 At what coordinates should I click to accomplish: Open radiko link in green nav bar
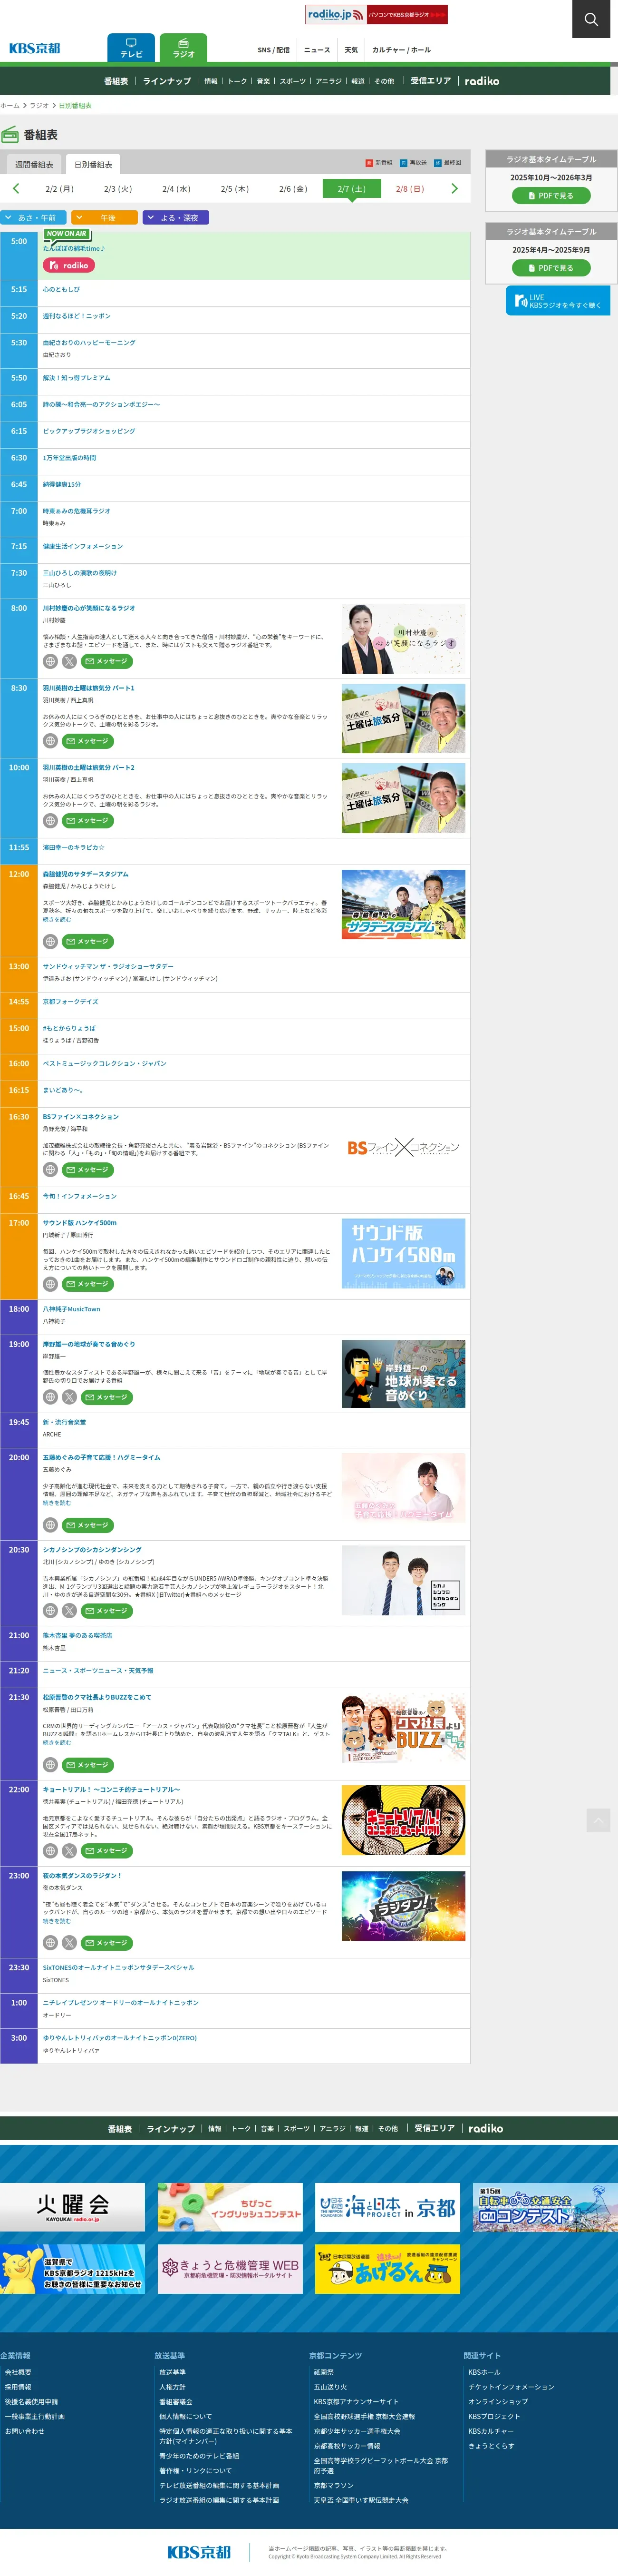click(482, 81)
